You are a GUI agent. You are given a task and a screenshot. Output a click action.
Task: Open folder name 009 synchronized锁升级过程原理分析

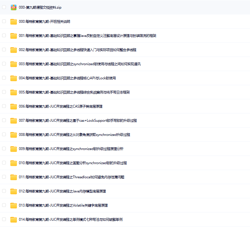(x=71, y=149)
